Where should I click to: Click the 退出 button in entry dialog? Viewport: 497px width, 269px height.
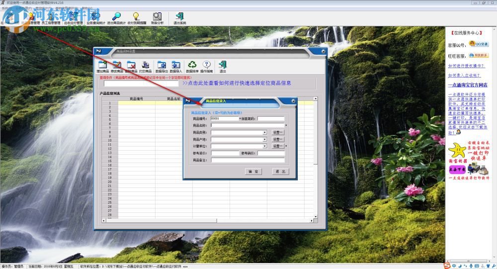coord(280,172)
